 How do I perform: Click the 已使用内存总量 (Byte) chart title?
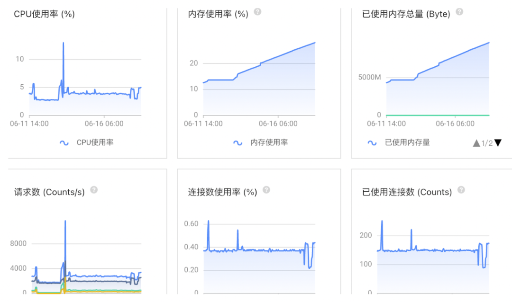406,14
